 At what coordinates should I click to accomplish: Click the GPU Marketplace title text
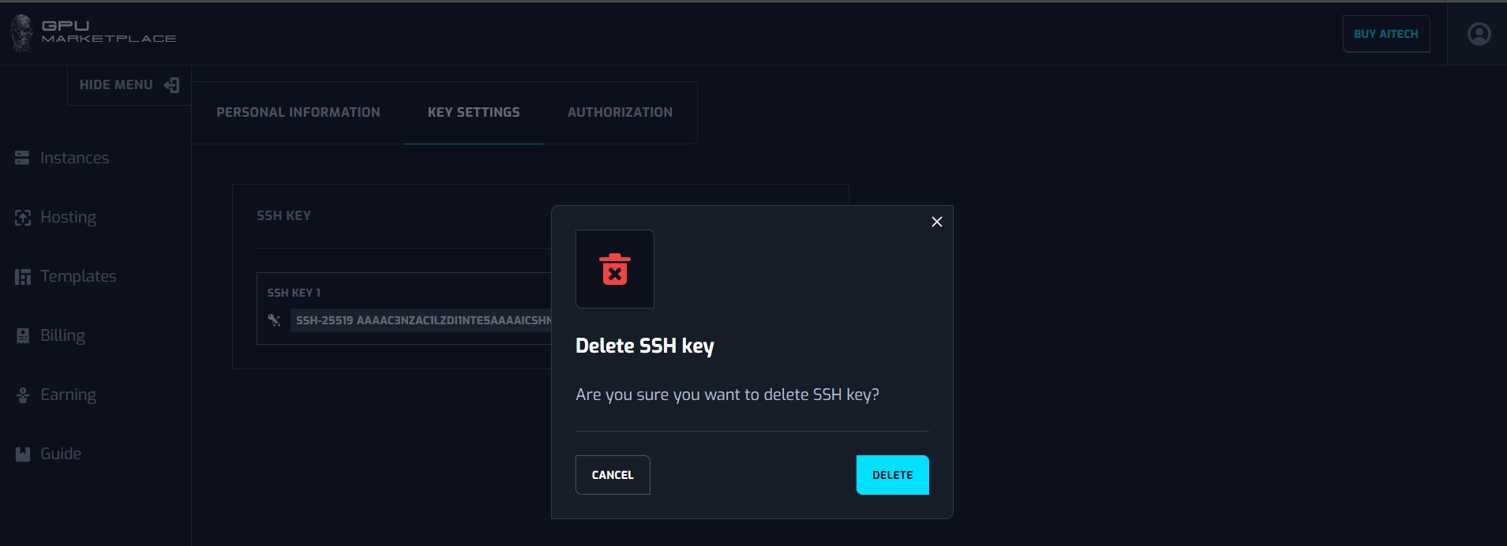point(108,32)
